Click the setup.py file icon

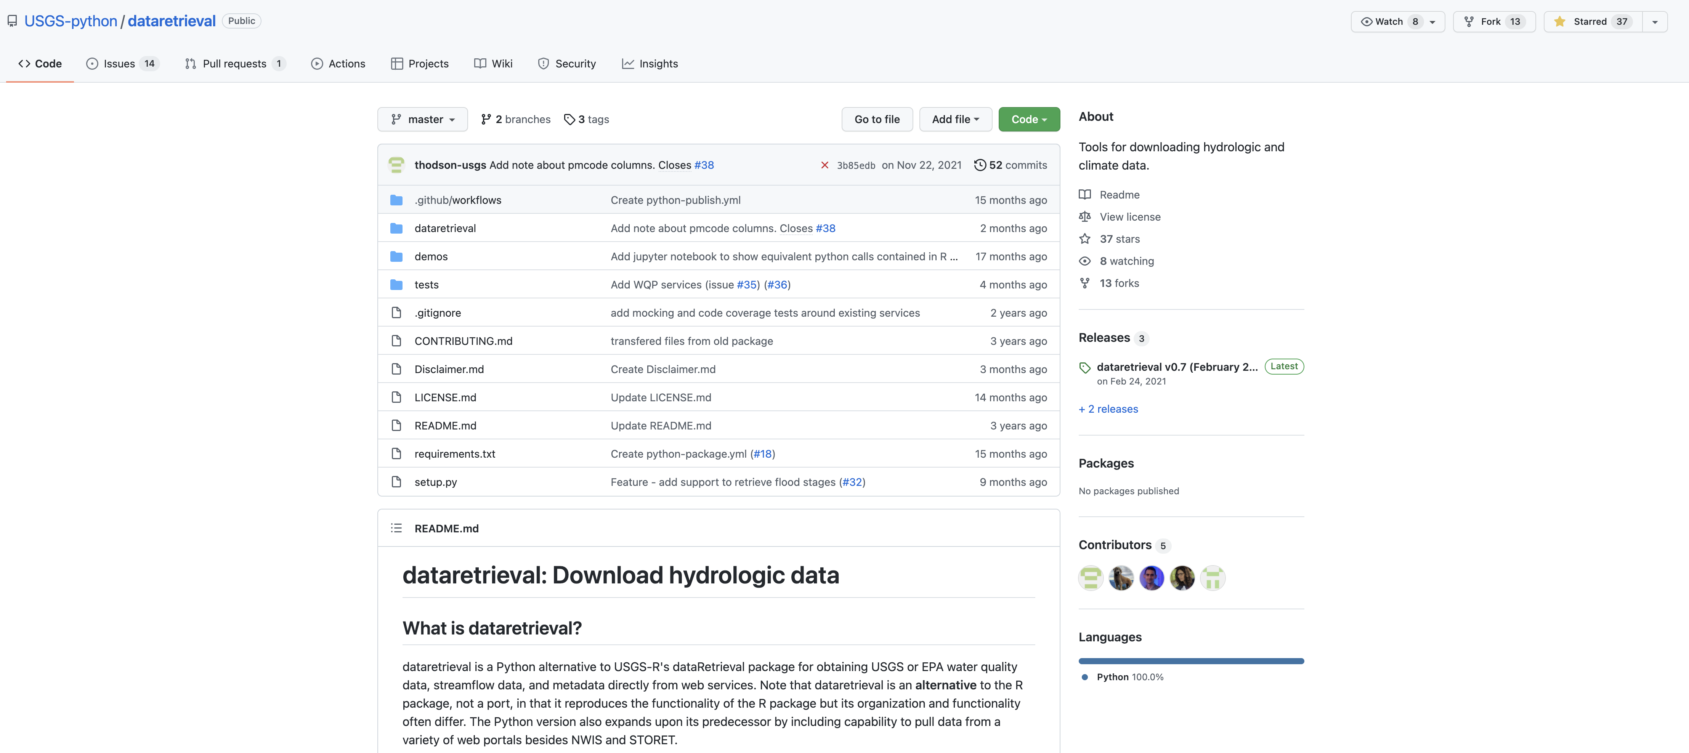pos(396,482)
